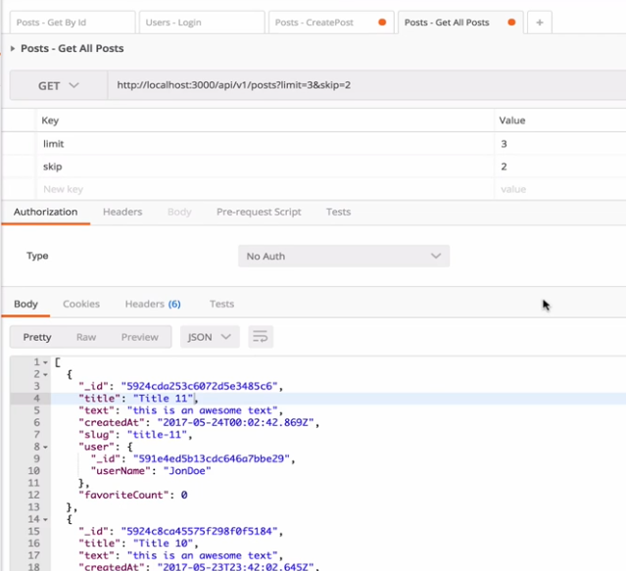Viewport: 626px width, 571px height.
Task: Click the limit parameter value field
Action: [x=558, y=144]
